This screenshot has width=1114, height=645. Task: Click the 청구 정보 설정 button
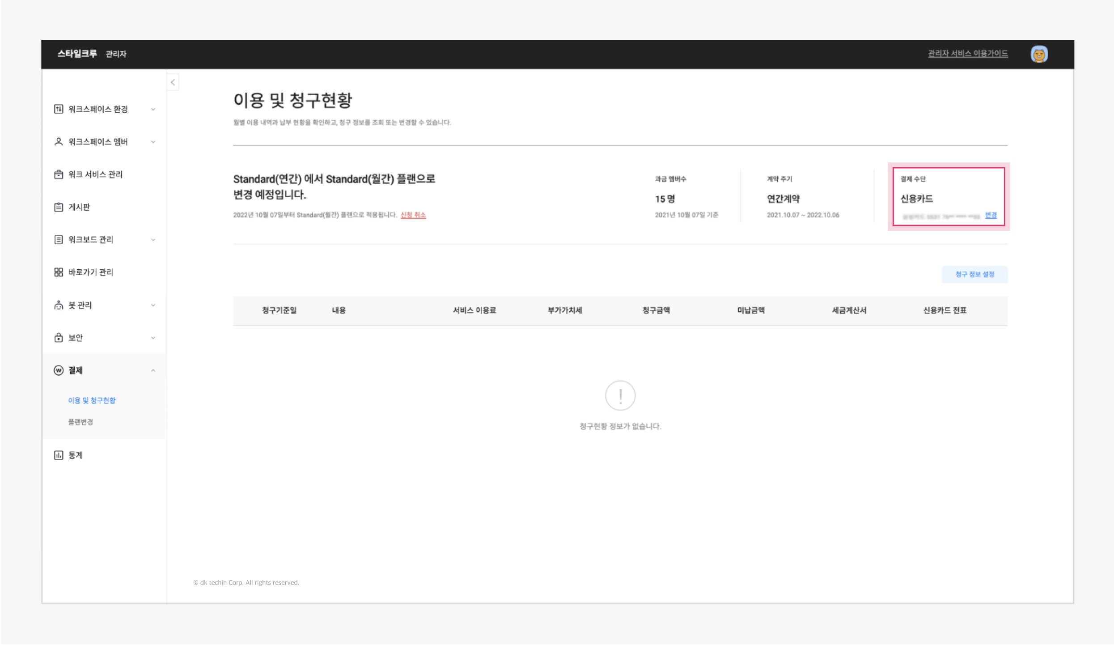[x=974, y=274]
